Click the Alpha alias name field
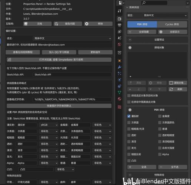Viewport: 191px width, 185px height. (x=27, y=163)
